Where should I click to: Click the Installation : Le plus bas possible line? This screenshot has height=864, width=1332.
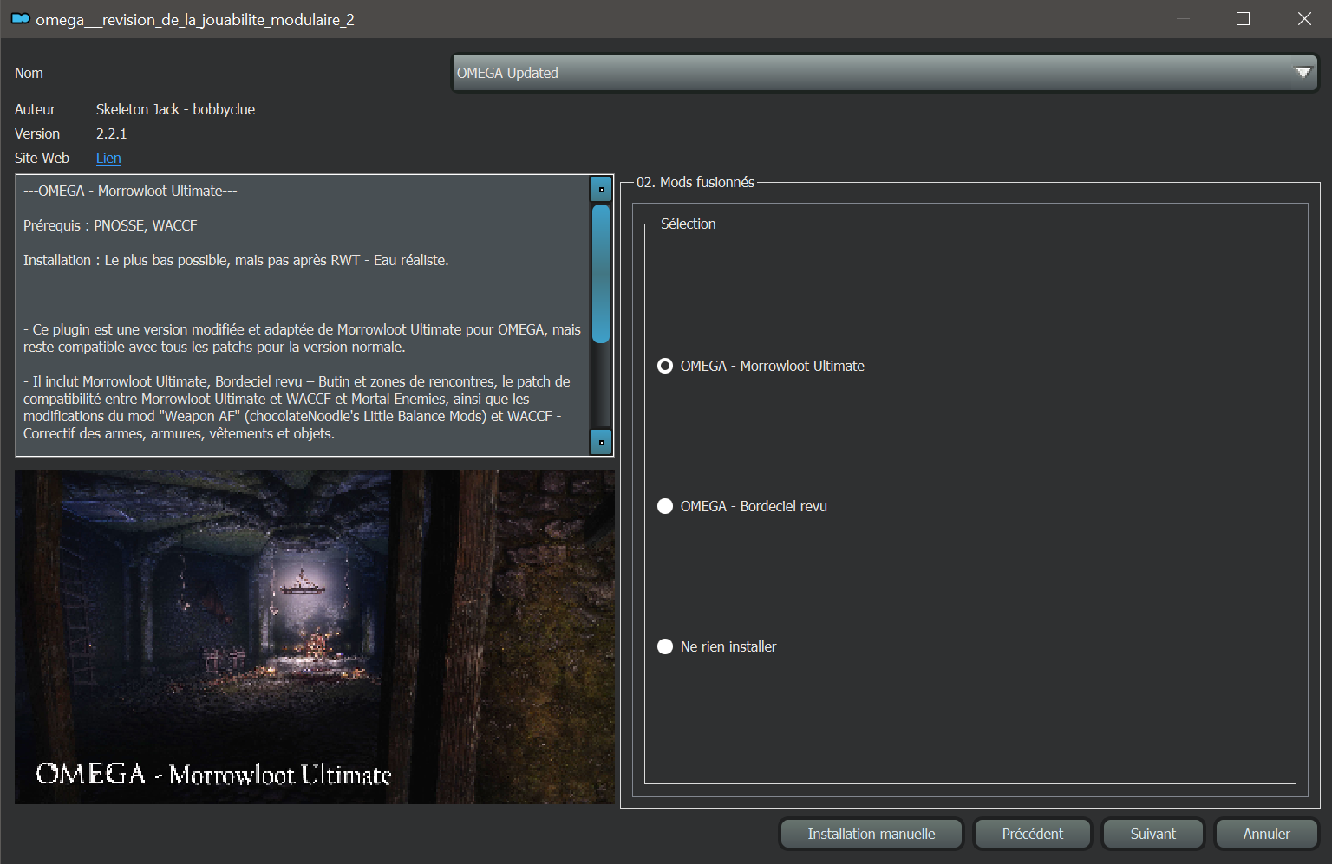pos(236,260)
